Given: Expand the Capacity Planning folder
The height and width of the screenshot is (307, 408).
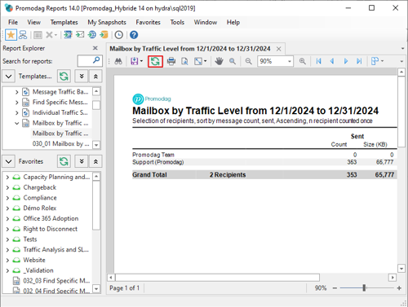Looking at the screenshot, I should [7, 178].
